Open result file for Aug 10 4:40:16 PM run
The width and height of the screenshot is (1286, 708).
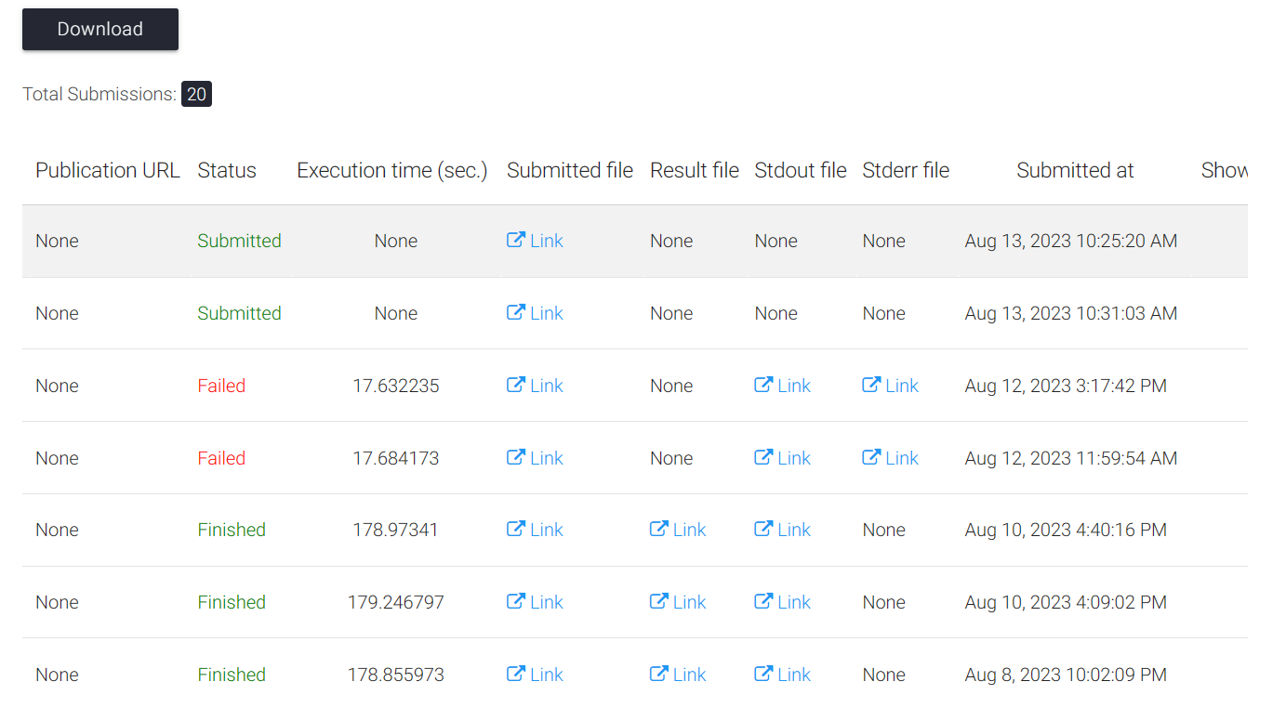(678, 530)
